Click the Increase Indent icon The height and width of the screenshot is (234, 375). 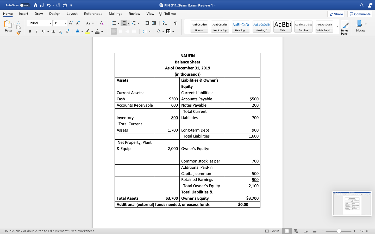[154, 23]
